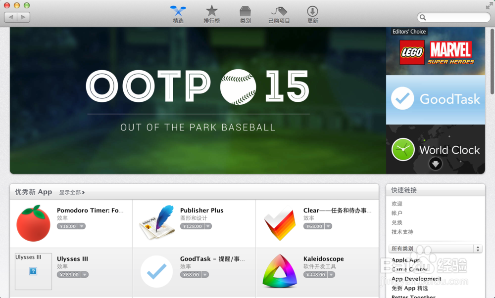
Task: Click the search field
Action: tap(453, 17)
